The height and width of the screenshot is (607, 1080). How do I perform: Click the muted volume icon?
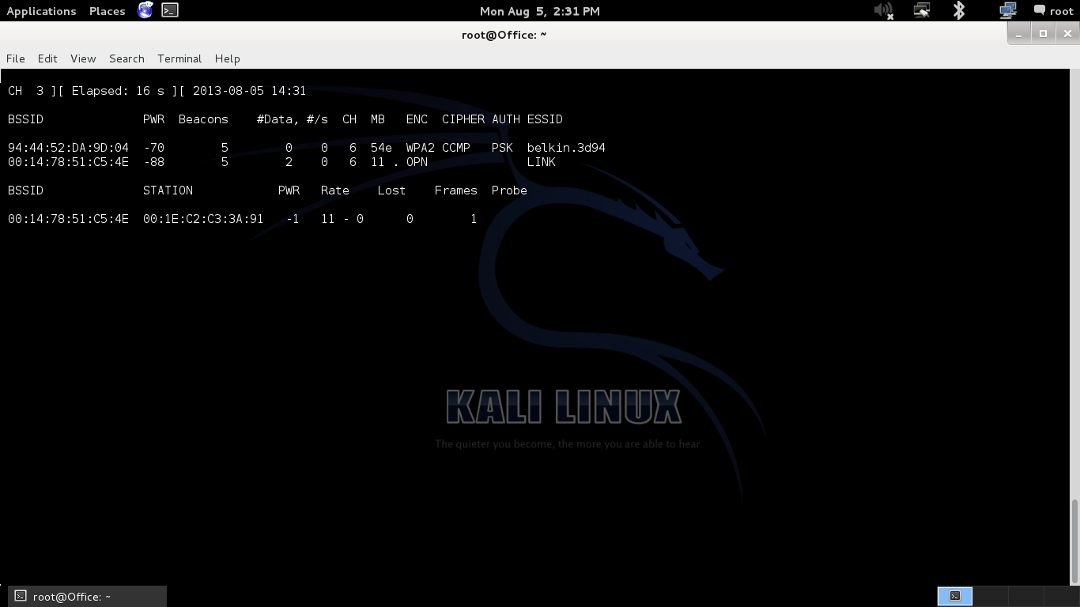884,11
